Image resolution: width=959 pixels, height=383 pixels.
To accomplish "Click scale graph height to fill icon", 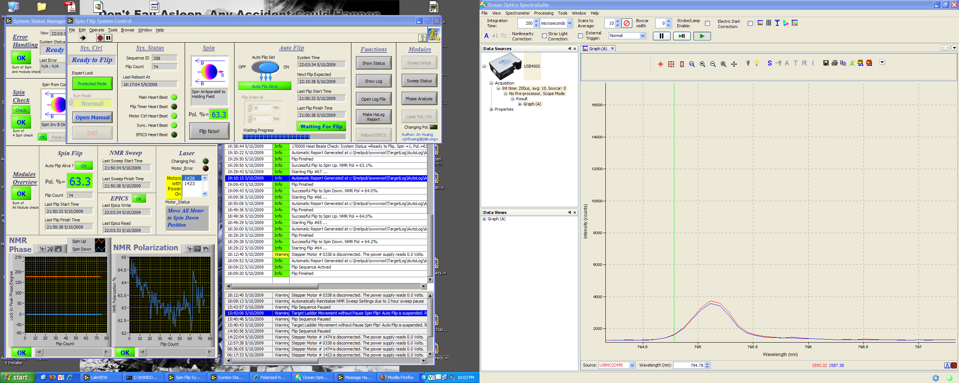I will tap(682, 64).
